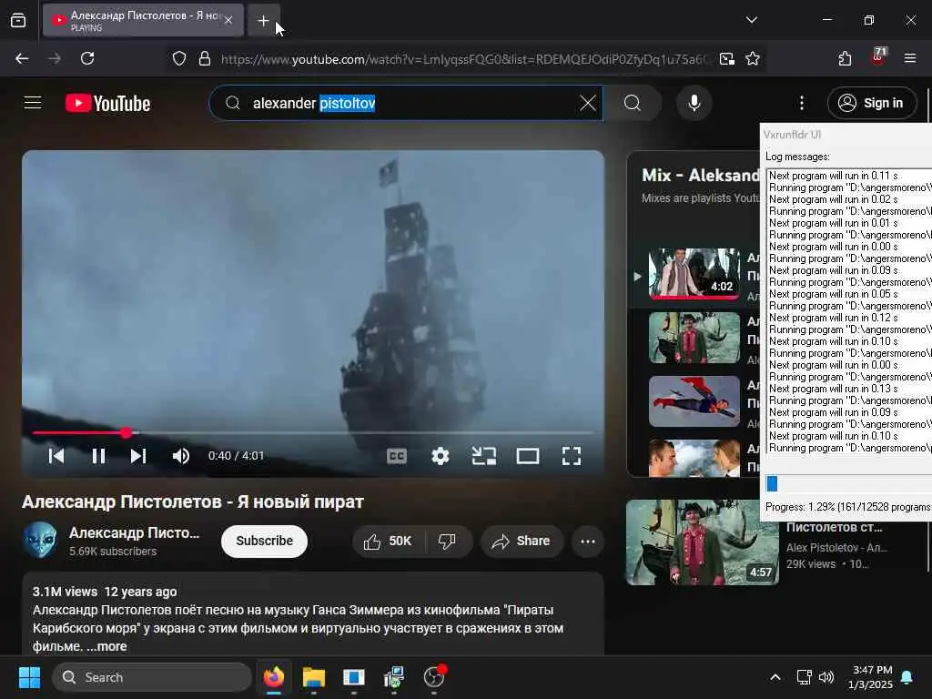
Task: Mute the video volume
Action: 181,457
